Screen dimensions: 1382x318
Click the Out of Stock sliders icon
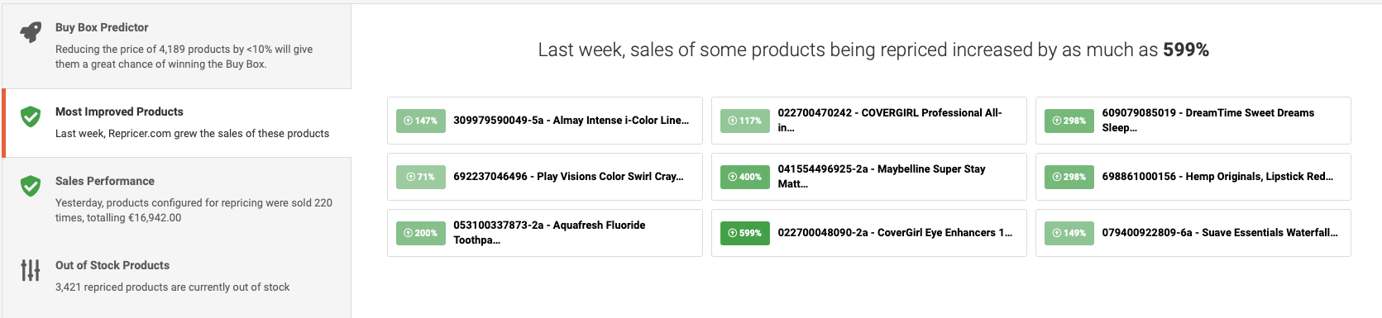click(x=31, y=270)
